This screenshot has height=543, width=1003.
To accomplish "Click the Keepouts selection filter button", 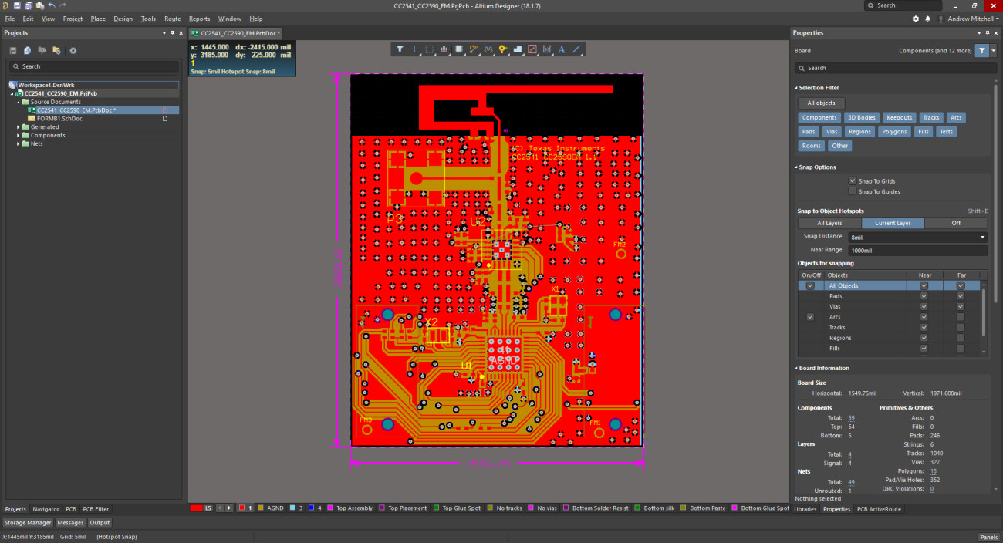I will point(899,117).
